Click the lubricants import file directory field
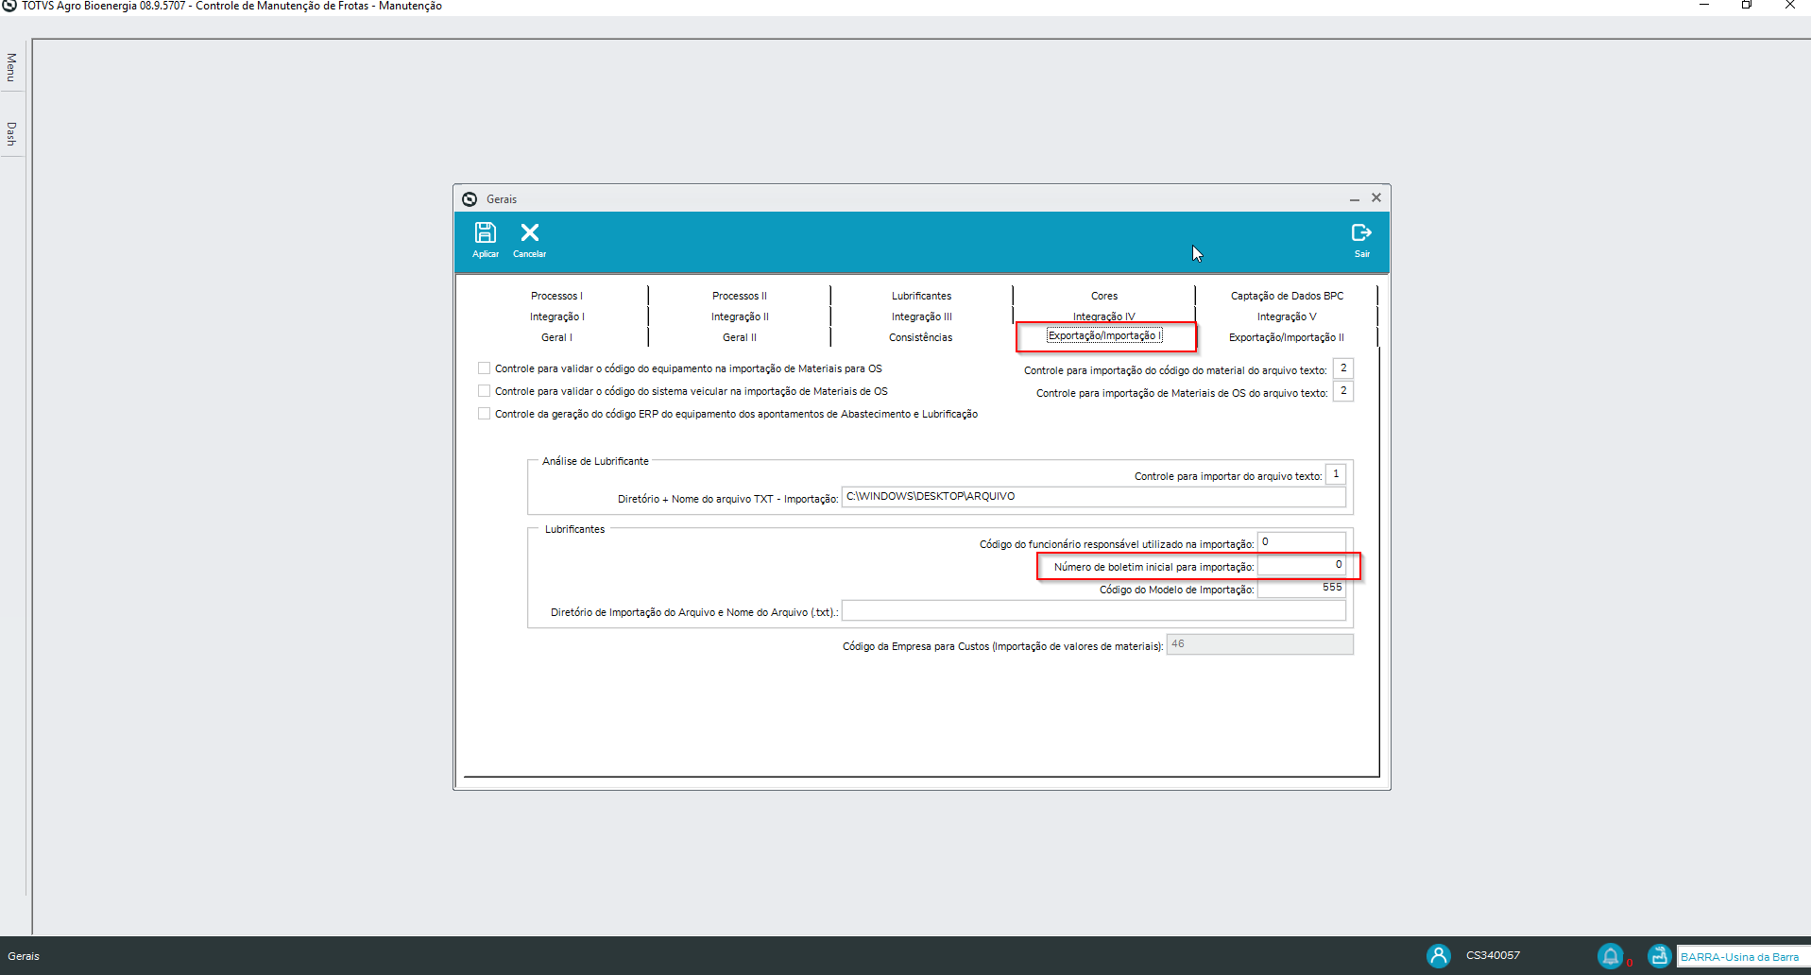Image resolution: width=1811 pixels, height=975 pixels. [1093, 610]
